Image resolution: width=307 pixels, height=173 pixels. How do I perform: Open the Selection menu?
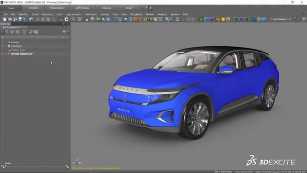tap(24, 14)
